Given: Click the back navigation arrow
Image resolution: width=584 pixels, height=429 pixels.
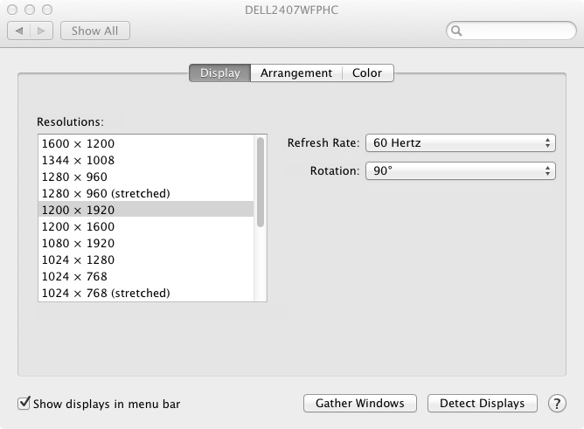Looking at the screenshot, I should (19, 31).
